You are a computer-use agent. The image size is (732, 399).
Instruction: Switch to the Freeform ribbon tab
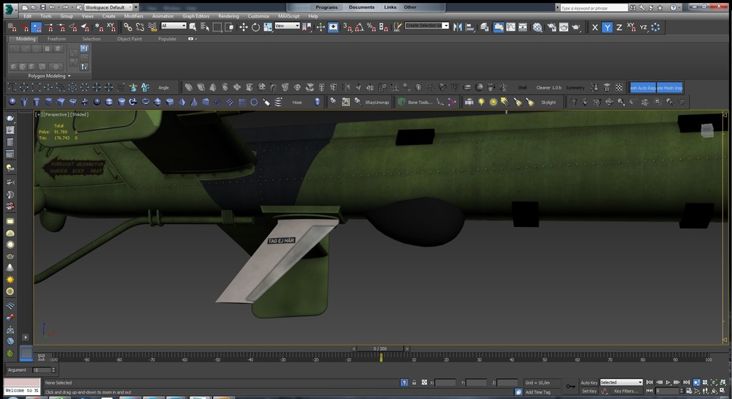[x=57, y=39]
